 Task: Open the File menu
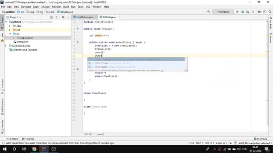click(3, 7)
